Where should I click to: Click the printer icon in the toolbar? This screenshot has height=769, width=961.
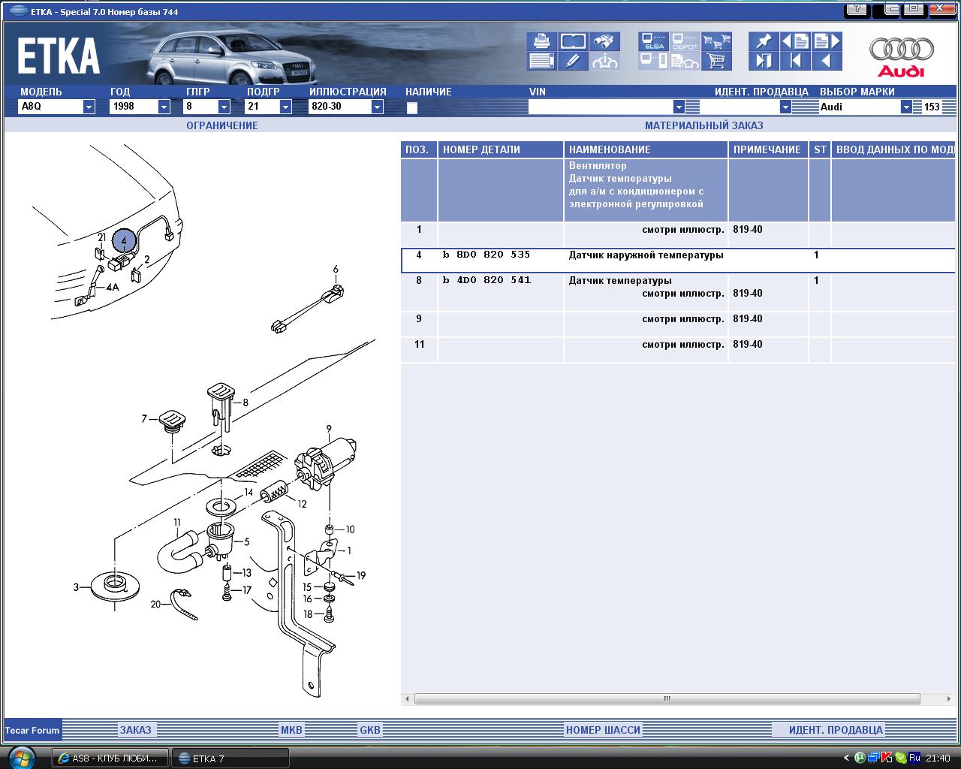pyautogui.click(x=541, y=41)
